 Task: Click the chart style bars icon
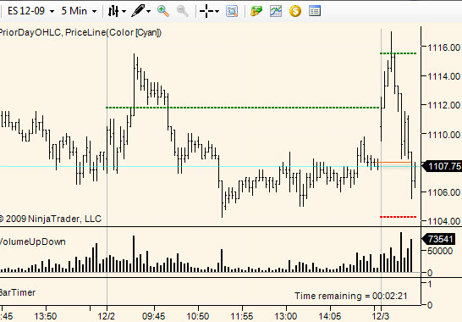point(113,11)
